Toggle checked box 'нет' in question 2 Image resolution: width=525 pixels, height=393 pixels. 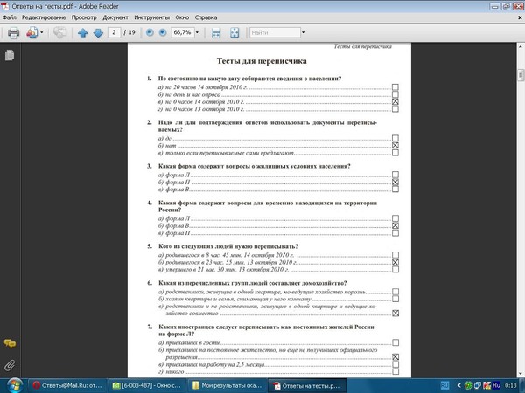click(x=395, y=145)
